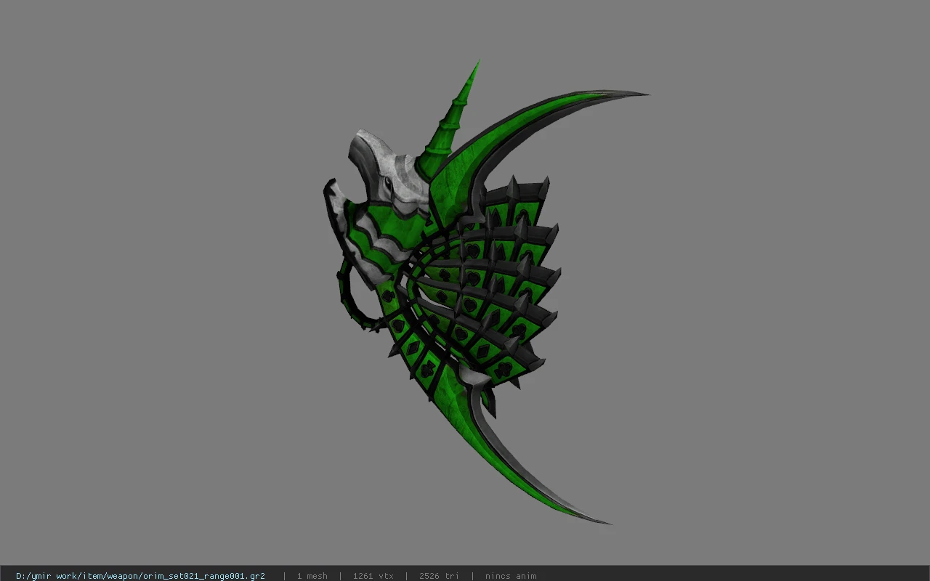Click the 'nincs anim' status entry

click(511, 576)
